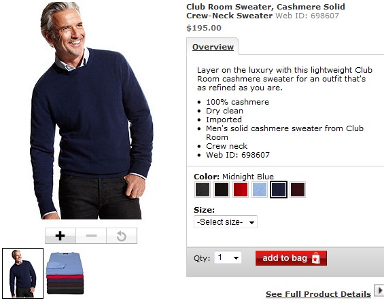This screenshot has height=303, width=384.
Task: Zoom in with the plus icon
Action: coord(60,236)
